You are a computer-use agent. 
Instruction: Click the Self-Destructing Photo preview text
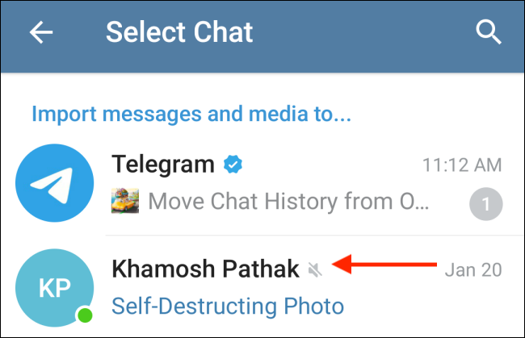click(x=228, y=306)
